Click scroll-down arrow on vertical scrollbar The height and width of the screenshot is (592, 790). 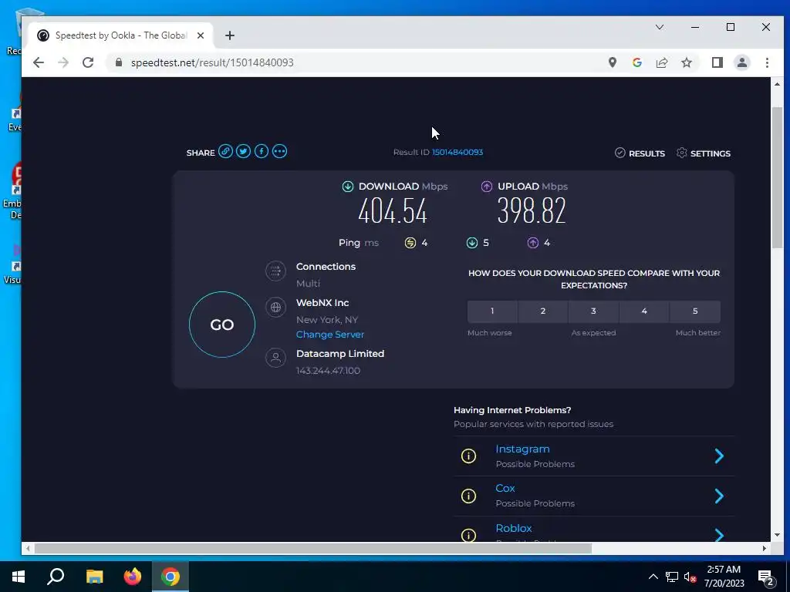click(x=778, y=535)
